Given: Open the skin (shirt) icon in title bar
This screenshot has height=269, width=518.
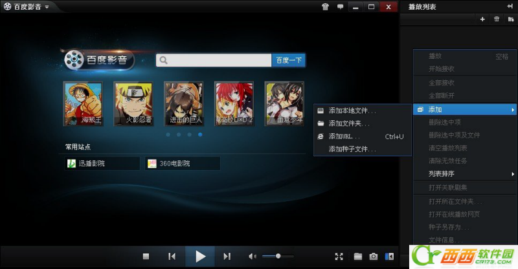Looking at the screenshot, I should coord(326,7).
